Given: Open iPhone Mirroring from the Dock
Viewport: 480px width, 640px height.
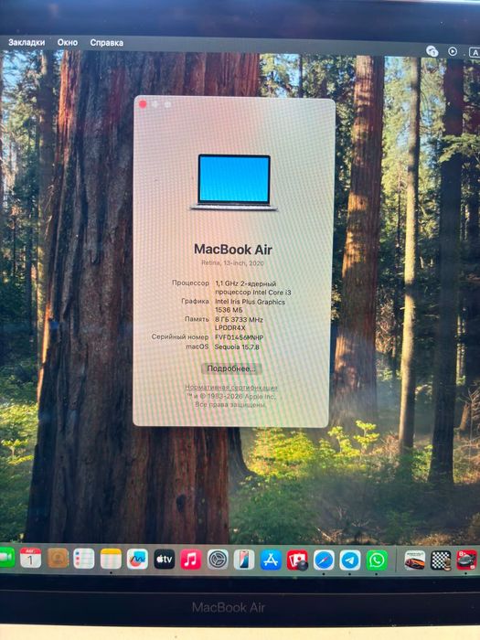Looking at the screenshot, I should coord(244,560).
